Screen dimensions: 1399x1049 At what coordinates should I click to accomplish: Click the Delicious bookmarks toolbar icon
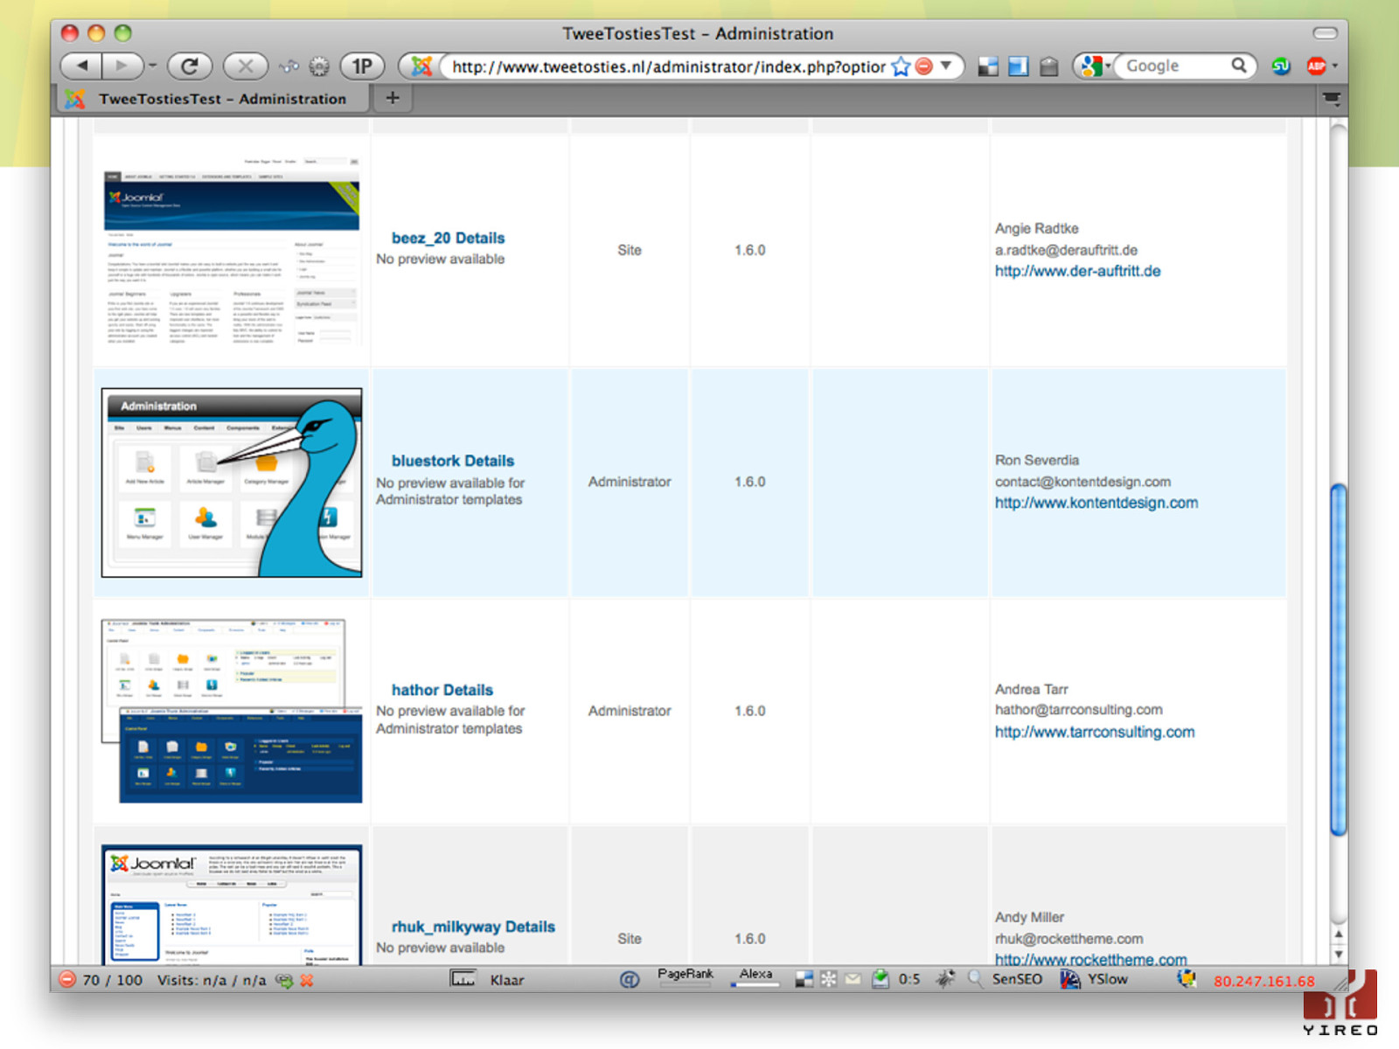(x=988, y=66)
